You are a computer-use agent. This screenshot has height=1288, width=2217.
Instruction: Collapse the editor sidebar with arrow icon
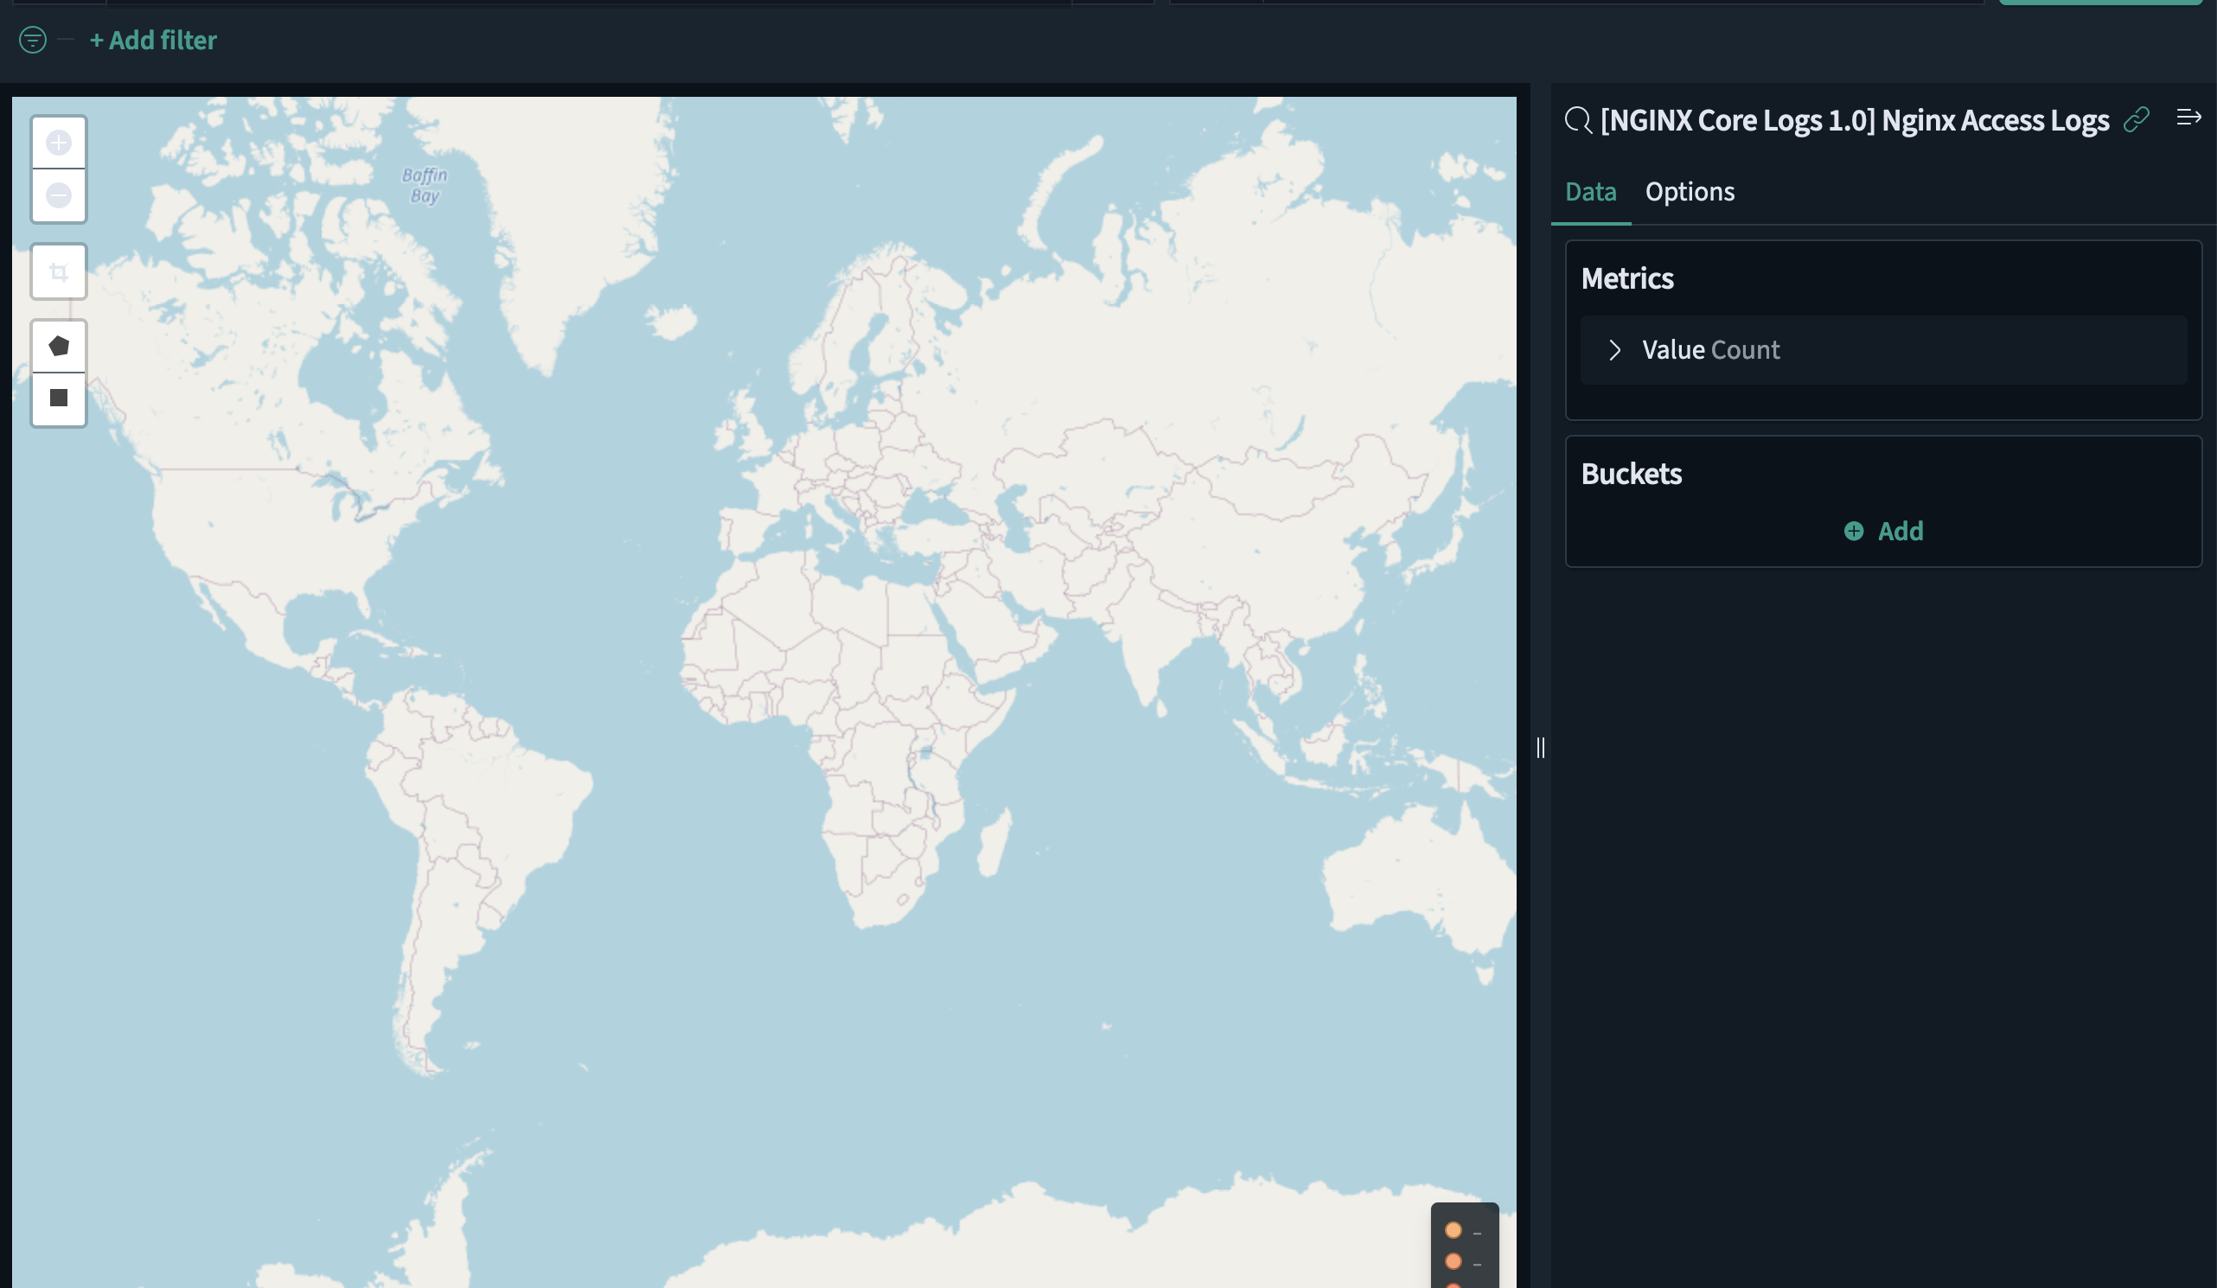pos(2188,118)
